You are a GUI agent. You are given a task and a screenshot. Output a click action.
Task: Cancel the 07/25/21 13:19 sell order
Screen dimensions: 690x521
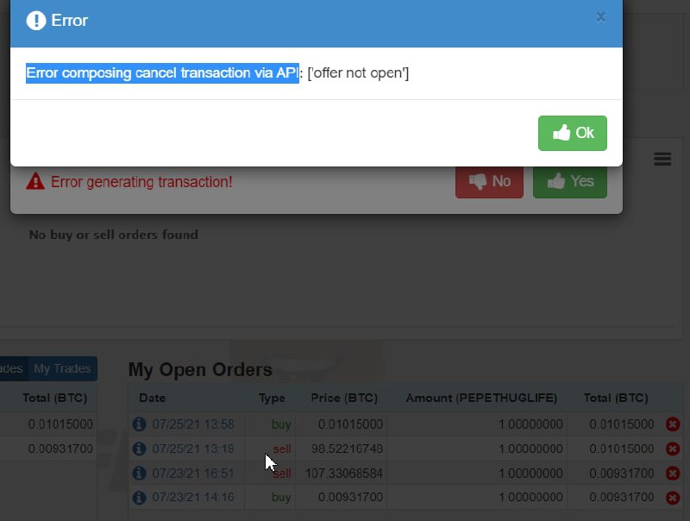point(673,449)
